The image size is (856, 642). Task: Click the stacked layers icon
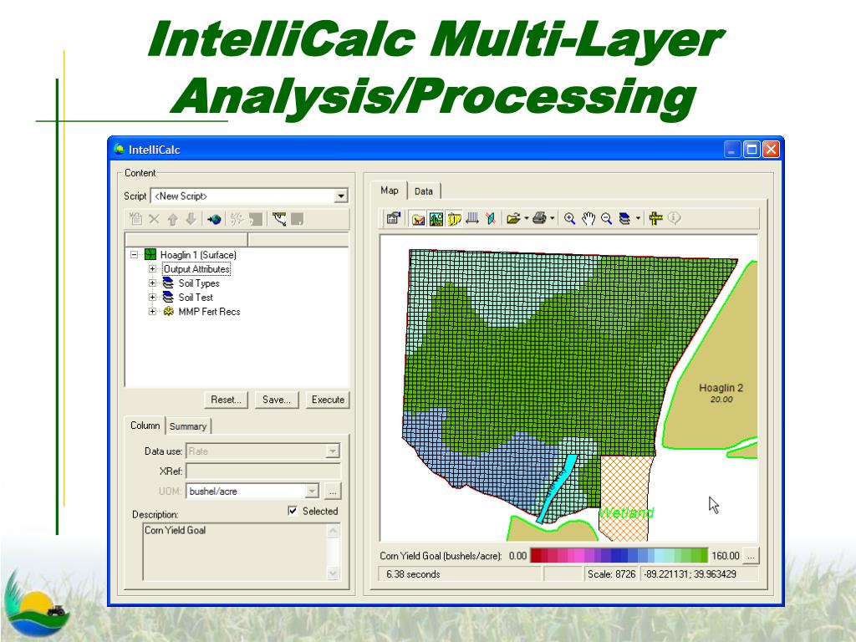[624, 219]
